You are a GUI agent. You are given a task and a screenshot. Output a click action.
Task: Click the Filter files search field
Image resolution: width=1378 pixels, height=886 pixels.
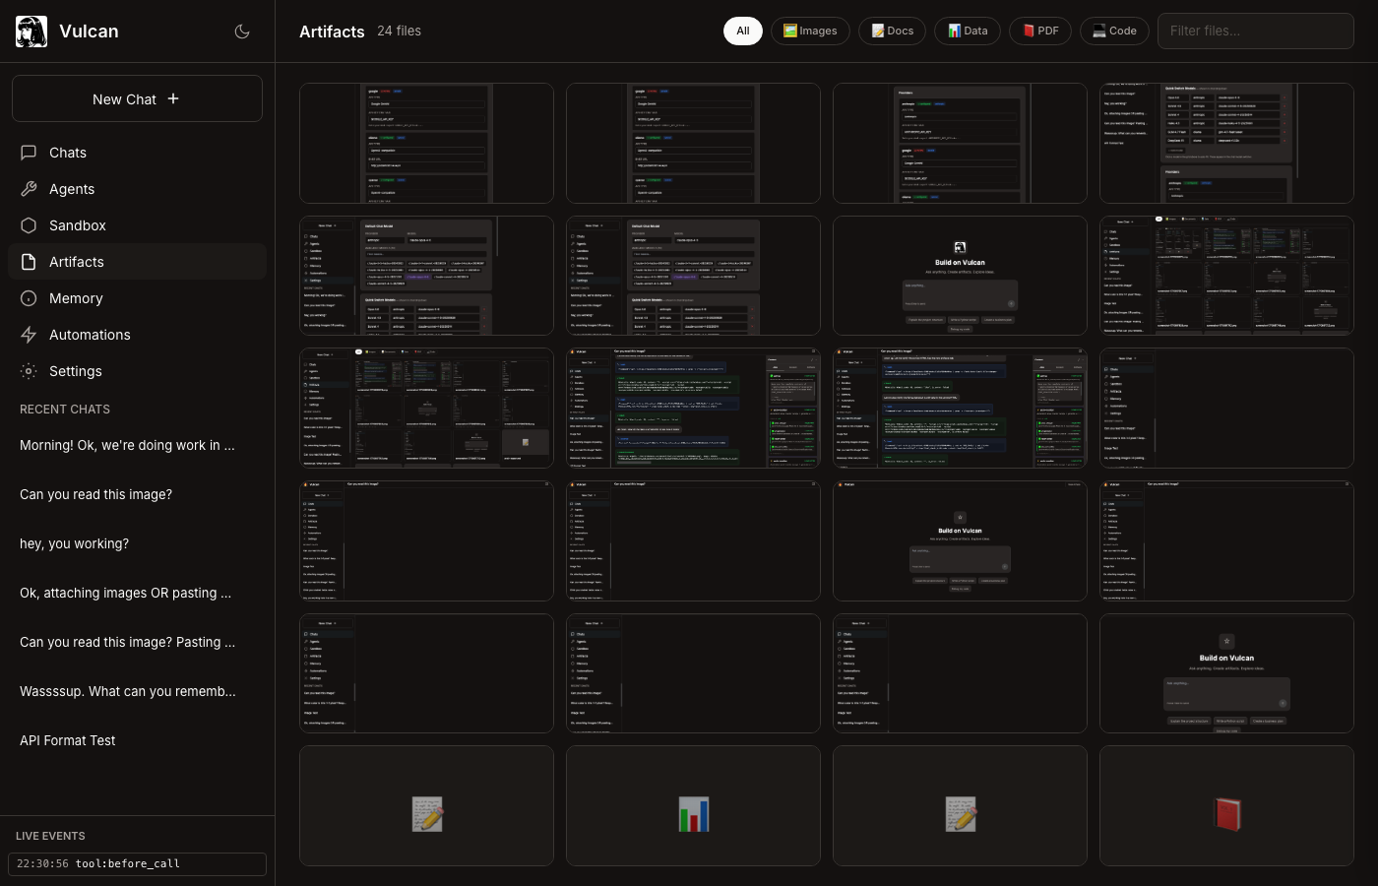(x=1255, y=31)
